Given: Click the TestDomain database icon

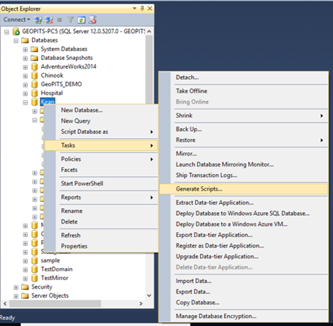Looking at the screenshot, I should pyautogui.click(x=34, y=269).
